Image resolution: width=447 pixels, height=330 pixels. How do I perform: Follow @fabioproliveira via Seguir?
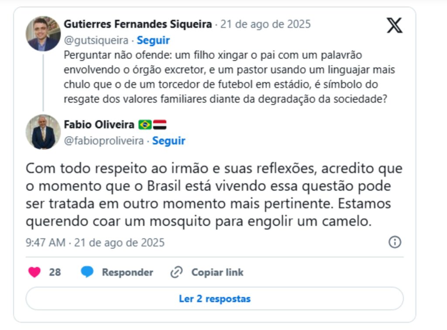[169, 141]
